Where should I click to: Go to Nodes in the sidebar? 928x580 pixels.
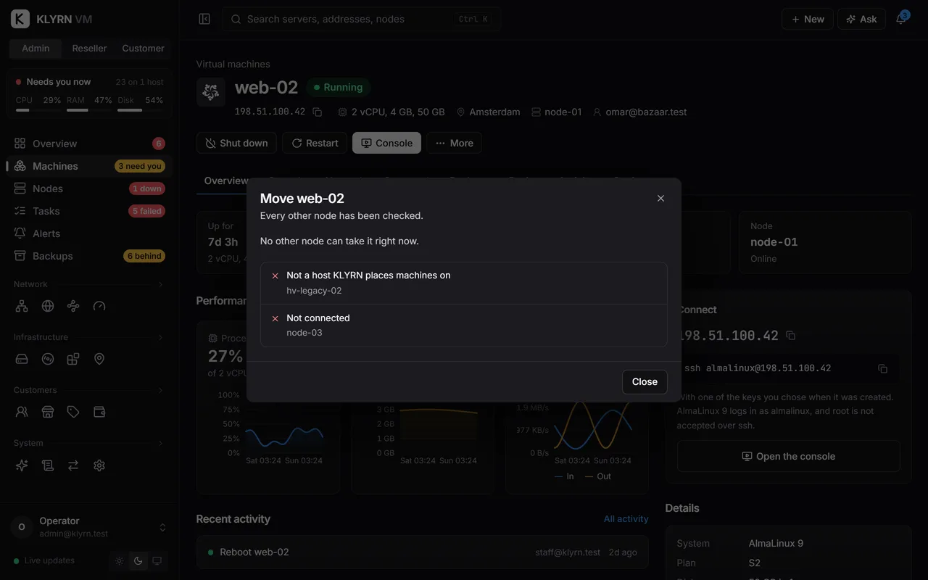point(88,188)
